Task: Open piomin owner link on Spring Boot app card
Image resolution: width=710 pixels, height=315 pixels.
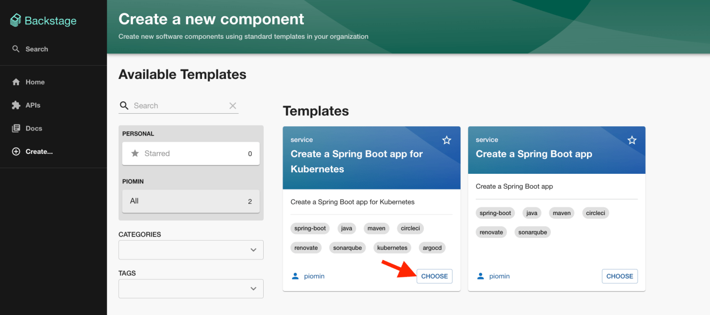Action: pos(499,276)
